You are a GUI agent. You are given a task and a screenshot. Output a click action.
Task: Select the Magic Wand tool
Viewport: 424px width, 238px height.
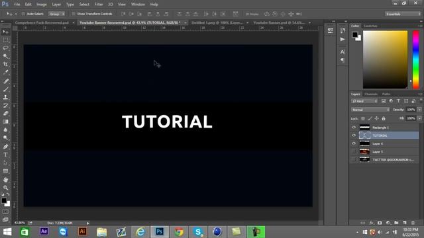(x=5, y=56)
